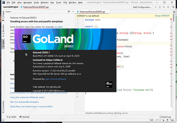Screen dimensions: 177x123
Task: Expand the folded import block
Action: [96, 27]
